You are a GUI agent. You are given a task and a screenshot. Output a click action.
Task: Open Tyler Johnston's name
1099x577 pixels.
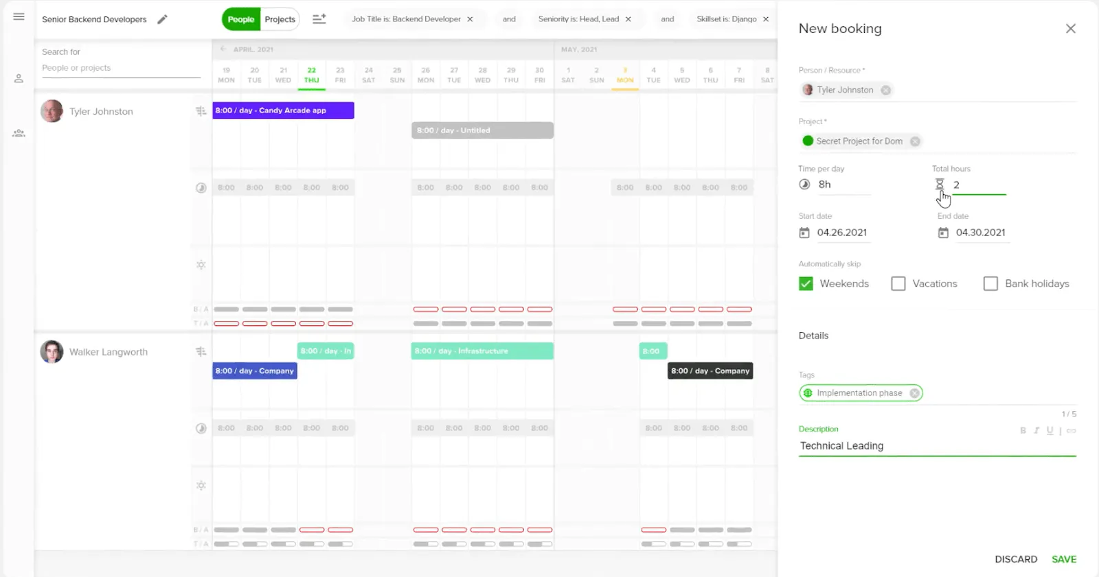coord(101,111)
